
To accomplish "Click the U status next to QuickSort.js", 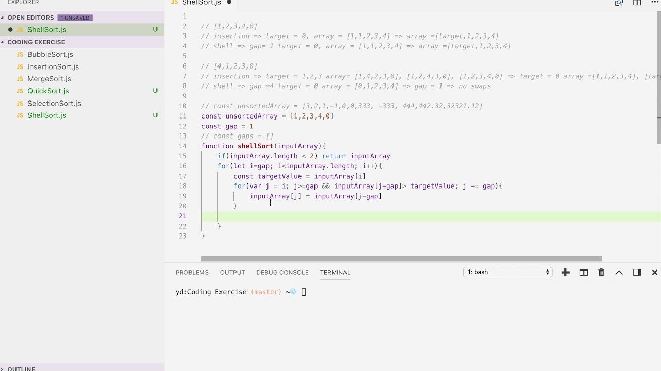I will point(155,91).
